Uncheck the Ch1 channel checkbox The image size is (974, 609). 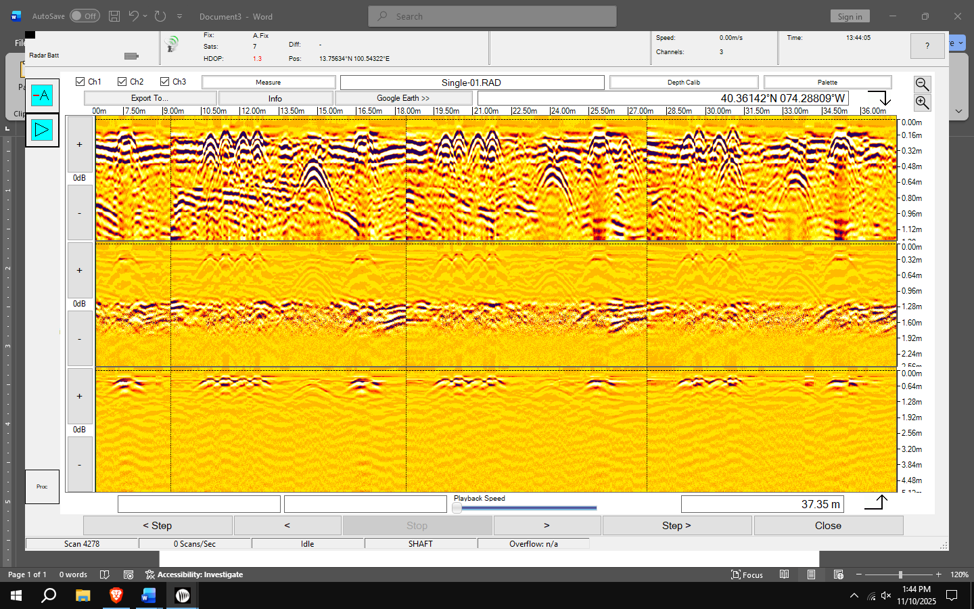click(x=80, y=82)
